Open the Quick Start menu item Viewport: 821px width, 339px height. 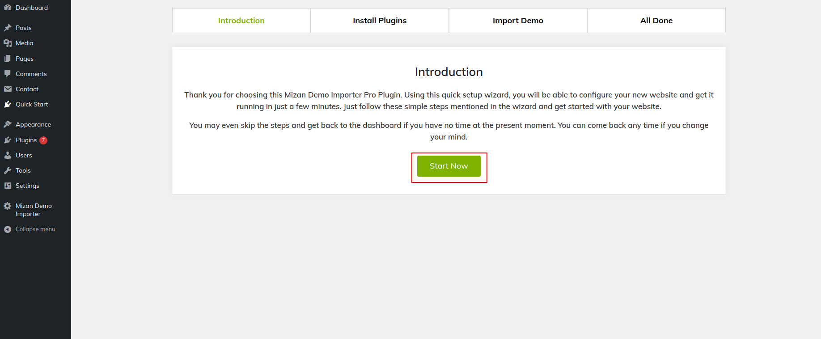tap(32, 104)
